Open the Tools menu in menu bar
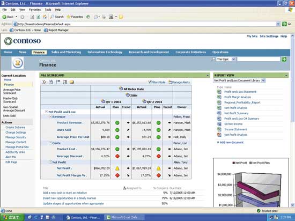 click(x=48, y=10)
